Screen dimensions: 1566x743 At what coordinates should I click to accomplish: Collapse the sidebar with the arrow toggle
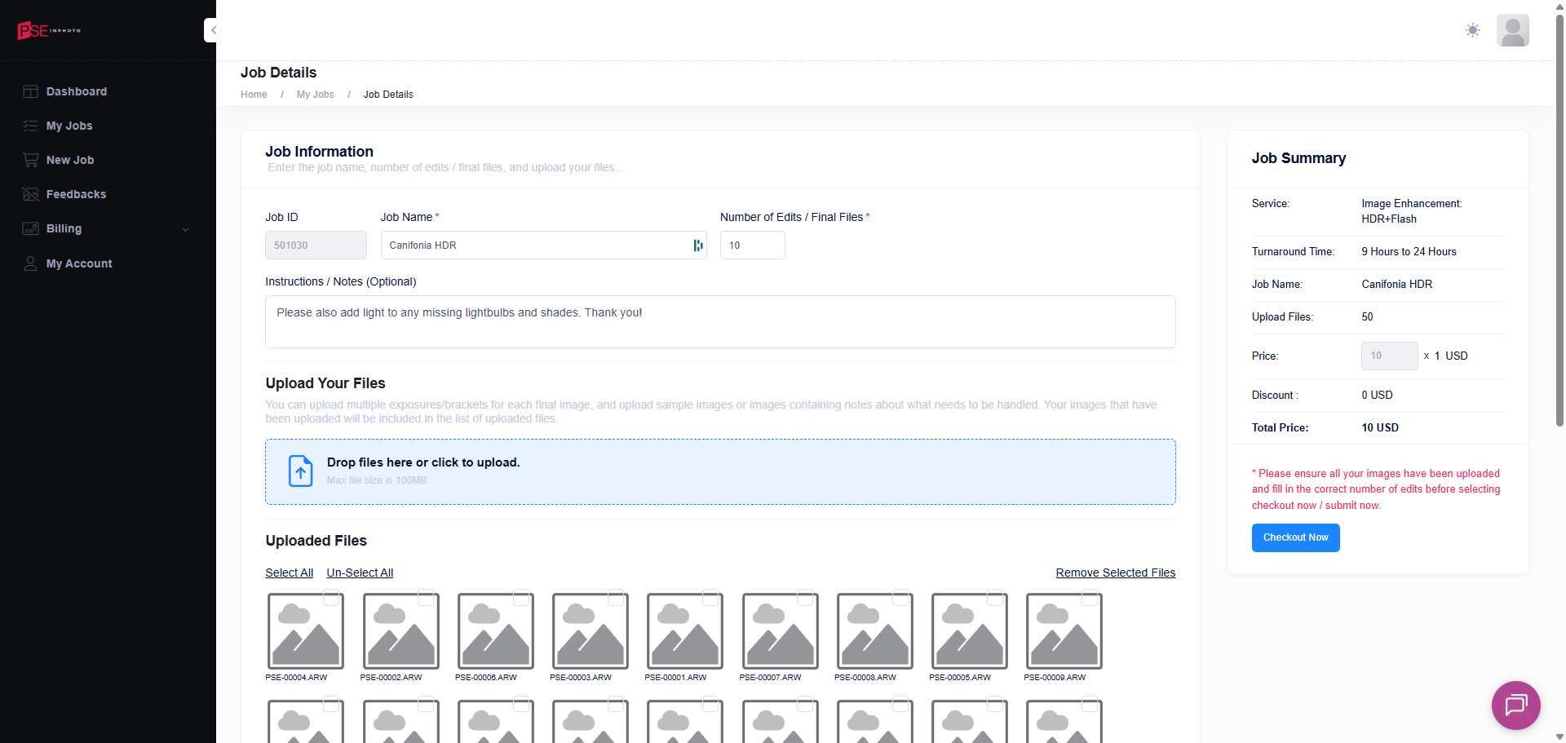point(211,30)
